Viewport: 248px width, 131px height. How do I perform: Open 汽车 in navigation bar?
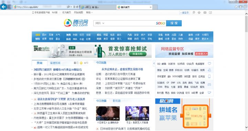click(x=130, y=35)
